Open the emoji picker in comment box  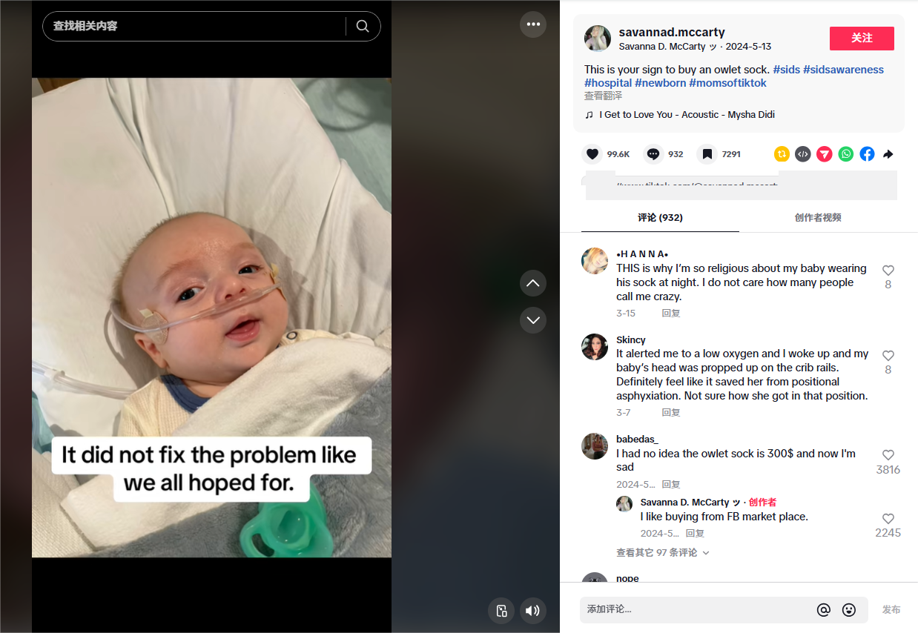[x=849, y=610]
